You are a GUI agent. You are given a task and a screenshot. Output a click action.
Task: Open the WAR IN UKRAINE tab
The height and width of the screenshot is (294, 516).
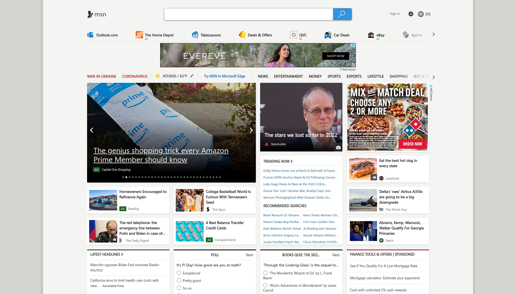(102, 76)
